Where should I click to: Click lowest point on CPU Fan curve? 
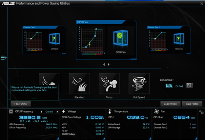point(86,47)
